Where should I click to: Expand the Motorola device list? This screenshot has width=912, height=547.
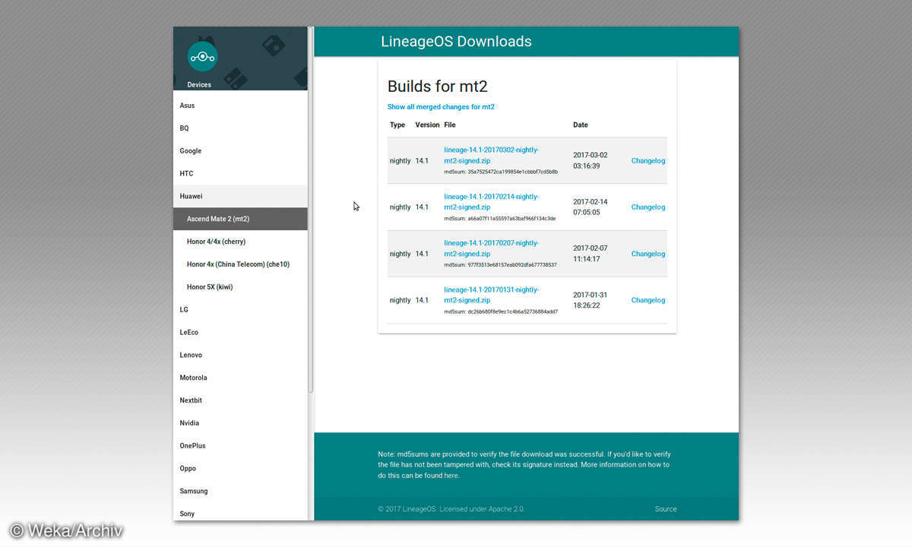point(240,378)
